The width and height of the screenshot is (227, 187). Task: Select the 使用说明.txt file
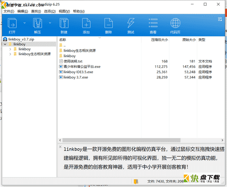[73, 61]
